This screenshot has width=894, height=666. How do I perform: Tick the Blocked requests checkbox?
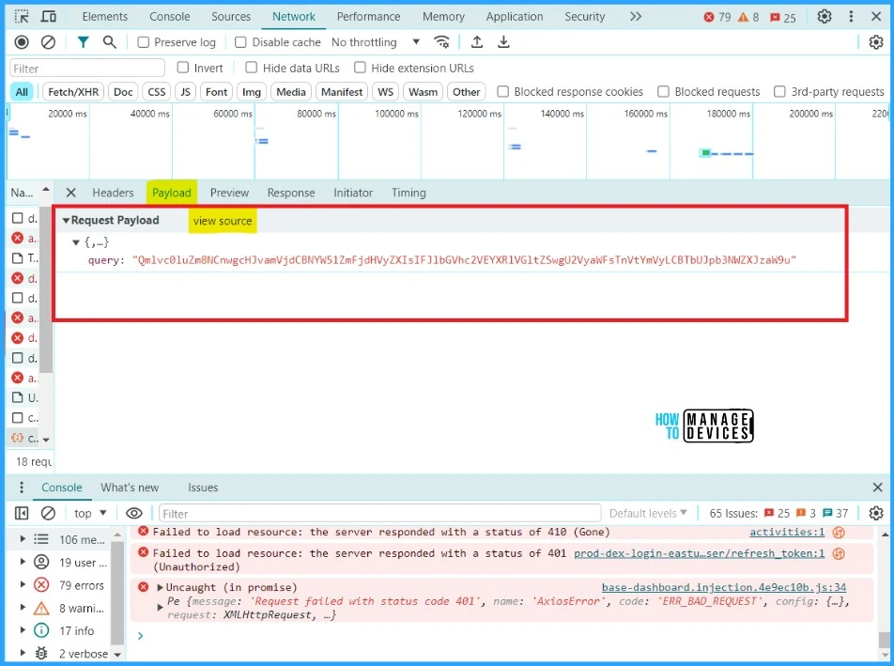(x=663, y=91)
